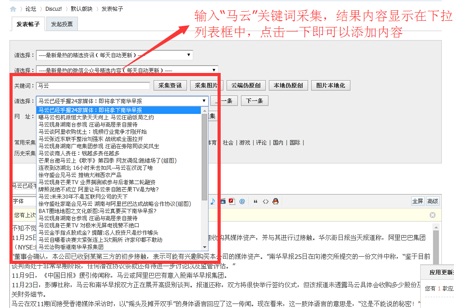
Task: Click the @ mention icon in editor toolbar
Action: click(x=242, y=201)
